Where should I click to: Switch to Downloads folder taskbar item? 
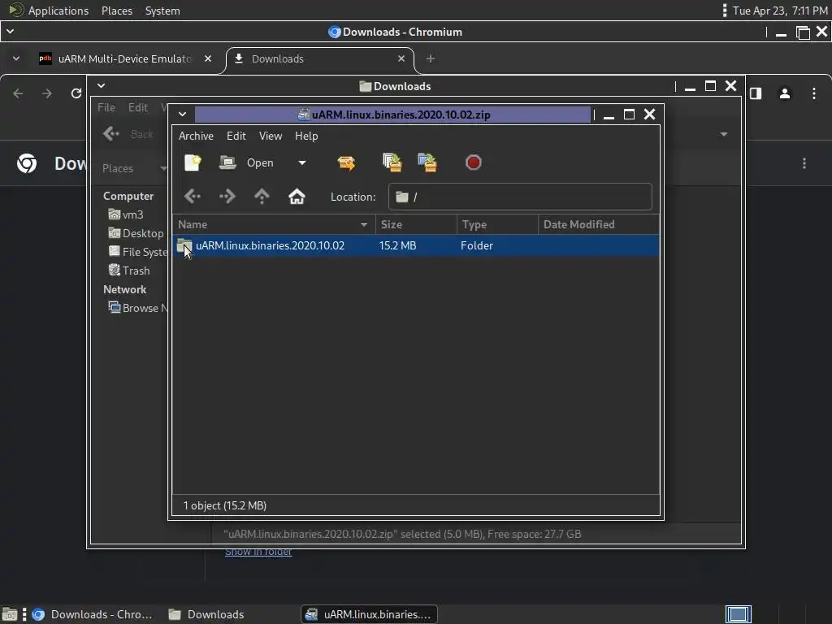point(206,614)
